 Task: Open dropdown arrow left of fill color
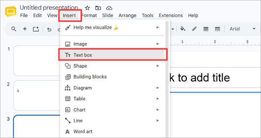(173, 29)
